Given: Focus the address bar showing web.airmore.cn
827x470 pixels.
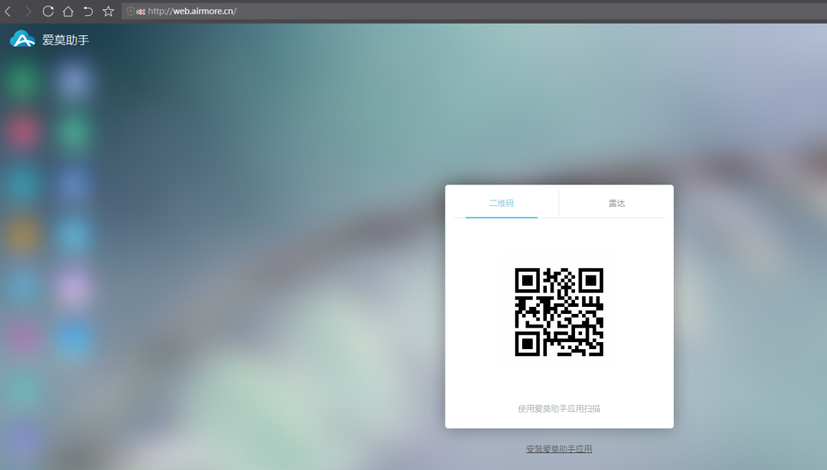Looking at the screenshot, I should pos(474,11).
